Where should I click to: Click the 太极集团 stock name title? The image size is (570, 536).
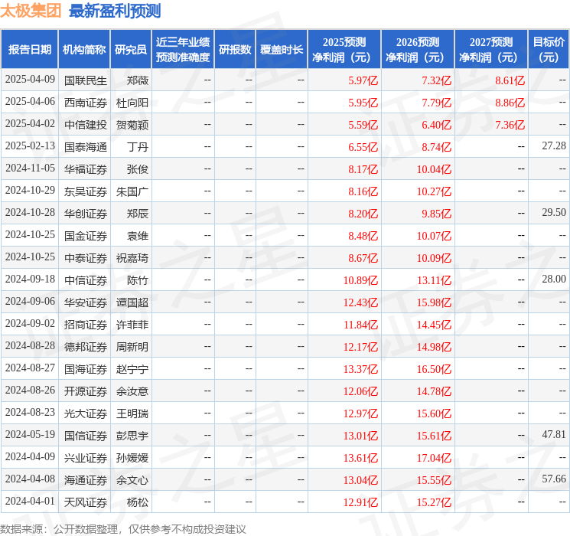(31, 11)
